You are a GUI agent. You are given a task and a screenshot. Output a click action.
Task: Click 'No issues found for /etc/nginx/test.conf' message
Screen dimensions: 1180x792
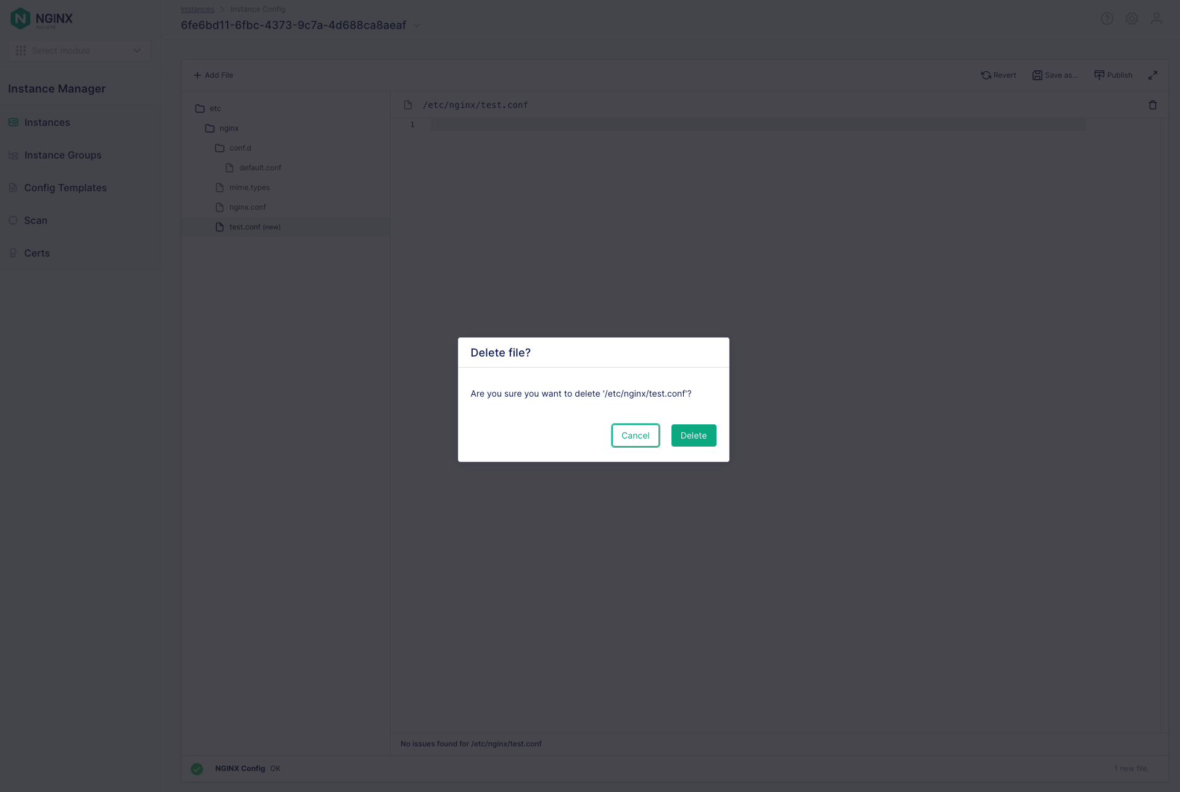(471, 744)
